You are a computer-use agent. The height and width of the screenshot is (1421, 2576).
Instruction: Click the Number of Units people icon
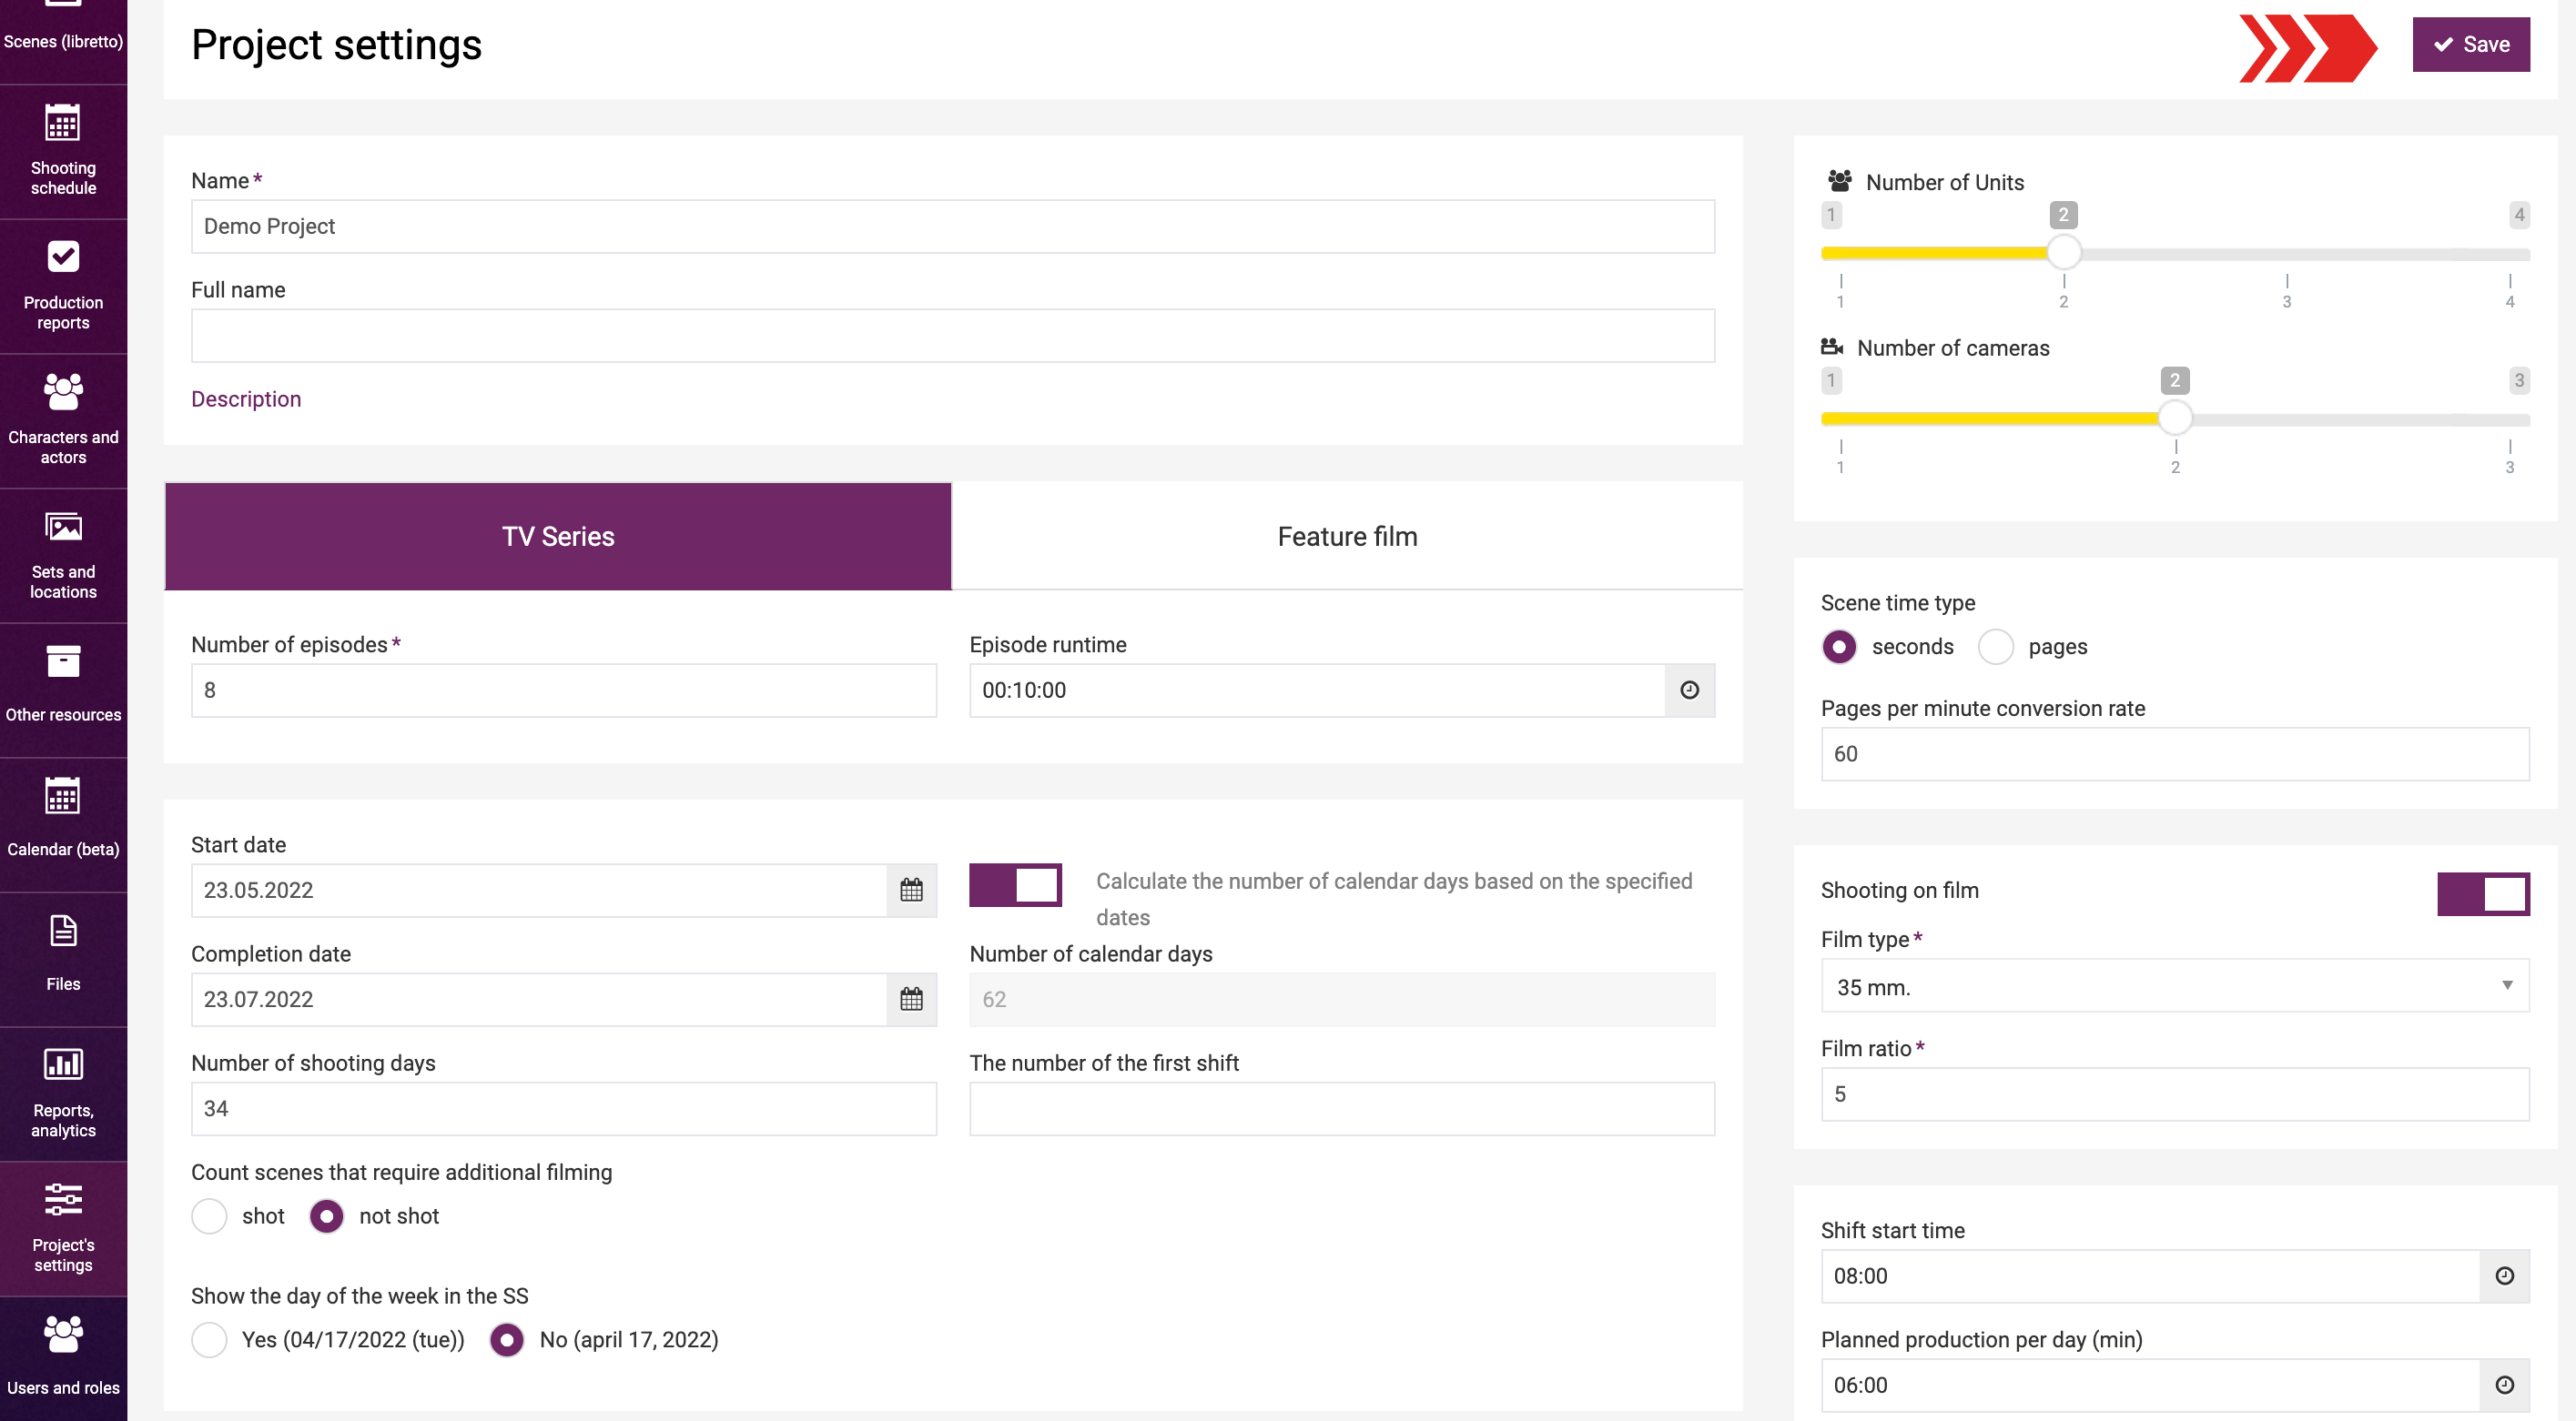click(1839, 181)
